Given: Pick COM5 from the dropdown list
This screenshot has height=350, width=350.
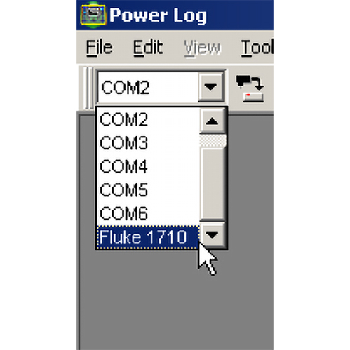Looking at the screenshot, I should click(148, 190).
